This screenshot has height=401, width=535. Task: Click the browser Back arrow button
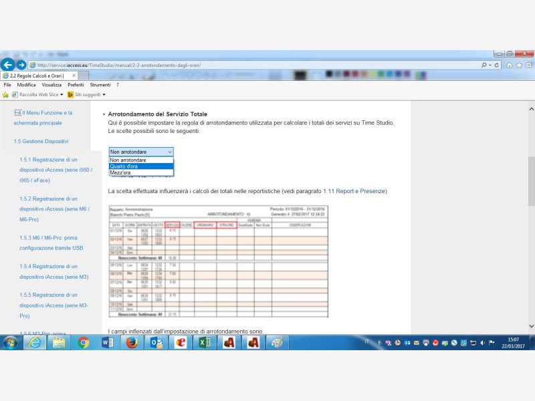pos(7,65)
